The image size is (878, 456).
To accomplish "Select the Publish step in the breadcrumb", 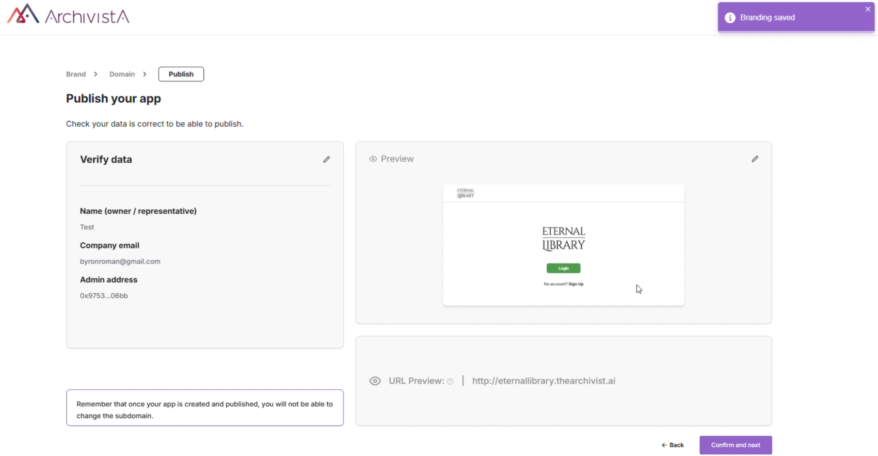I will click(181, 74).
